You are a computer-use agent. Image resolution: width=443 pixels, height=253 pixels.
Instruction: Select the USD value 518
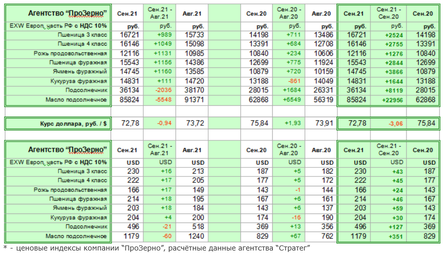pos(198,227)
